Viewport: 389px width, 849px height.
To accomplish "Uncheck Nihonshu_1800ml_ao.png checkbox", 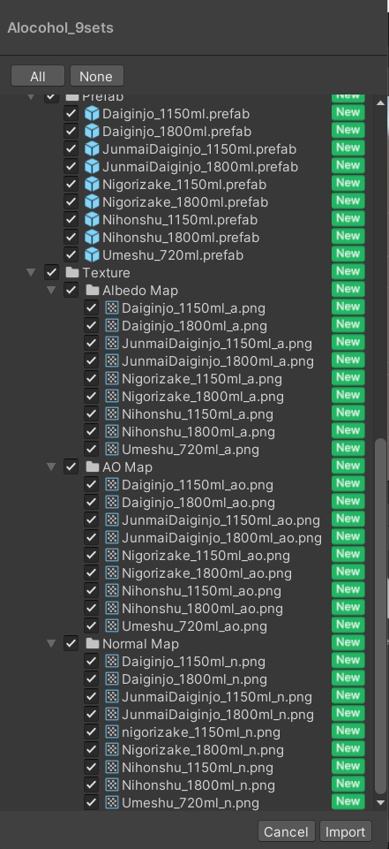I will (91, 608).
